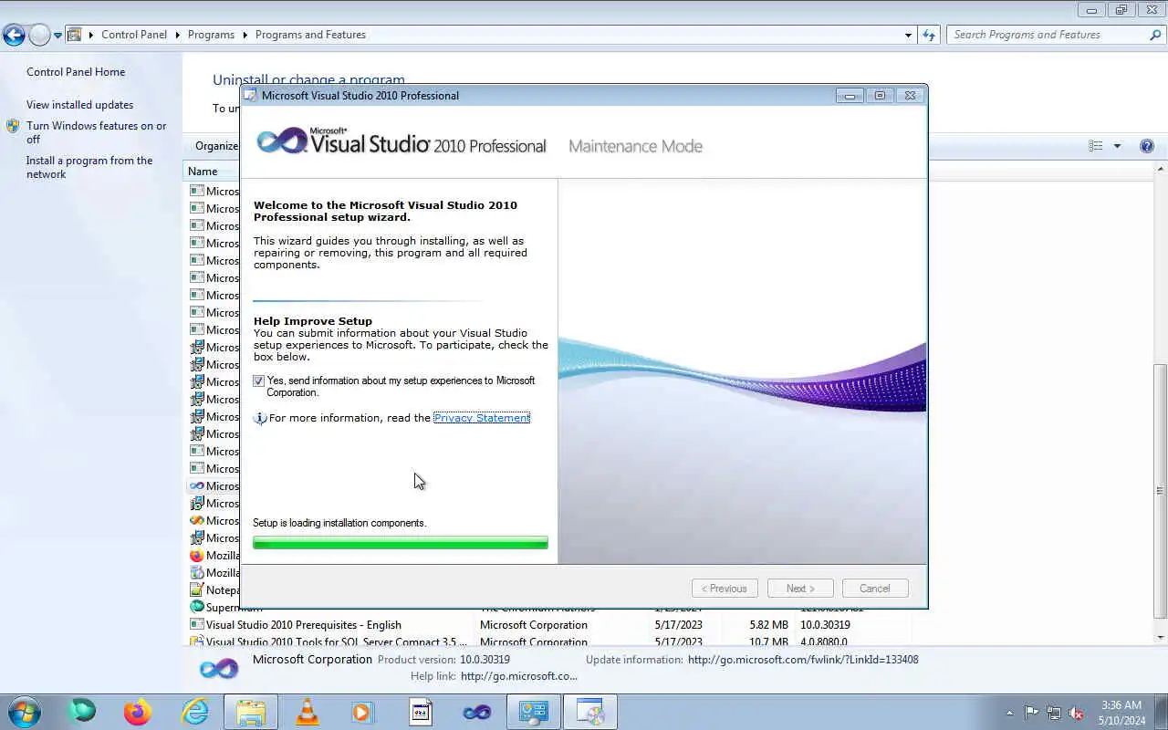This screenshot has height=730, width=1168.
Task: Click the info icon beside Privacy Statement
Action: click(x=260, y=418)
